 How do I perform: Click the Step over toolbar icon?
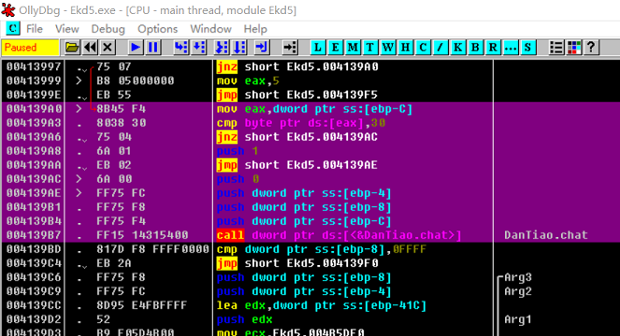tap(199, 48)
